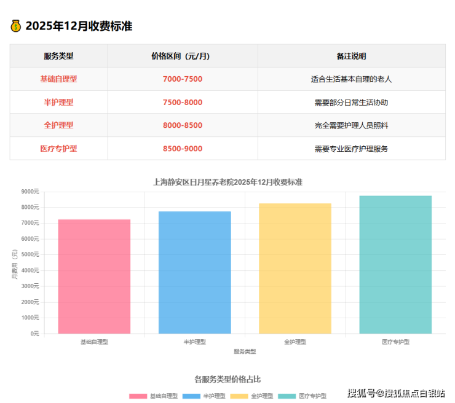This screenshot has height=403, width=455.
Task: Select the red 医疗专护型 table row label
Action: click(58, 149)
